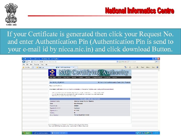
Task: Open a new blank tab
Action: tap(76, 67)
